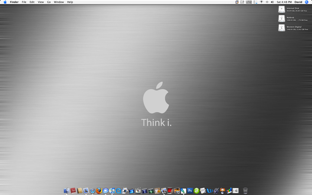Open the Go menu
312x195 pixels.
(x=49, y=2)
